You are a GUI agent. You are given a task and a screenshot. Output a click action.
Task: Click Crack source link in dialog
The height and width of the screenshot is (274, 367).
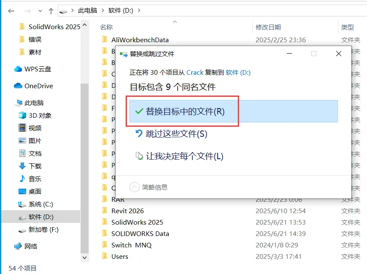(195, 73)
